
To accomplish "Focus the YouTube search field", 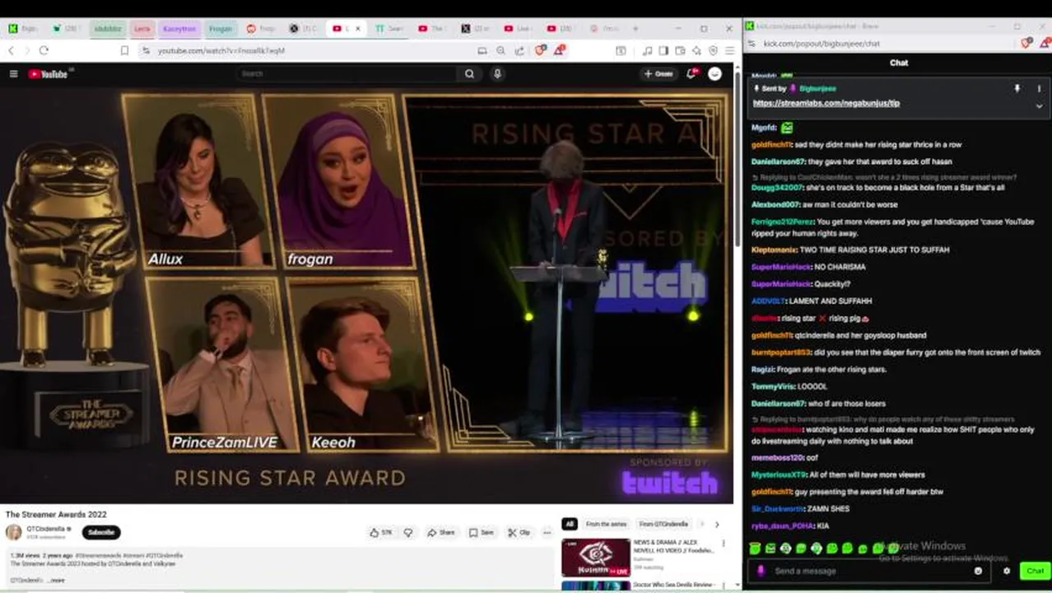I will pos(346,74).
